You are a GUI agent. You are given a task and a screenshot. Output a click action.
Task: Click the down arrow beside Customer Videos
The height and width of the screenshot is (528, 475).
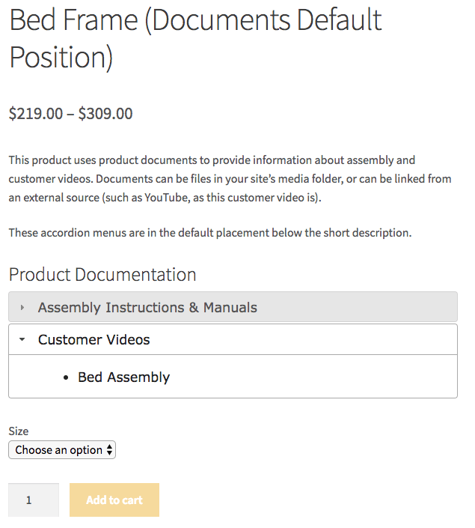pos(22,340)
